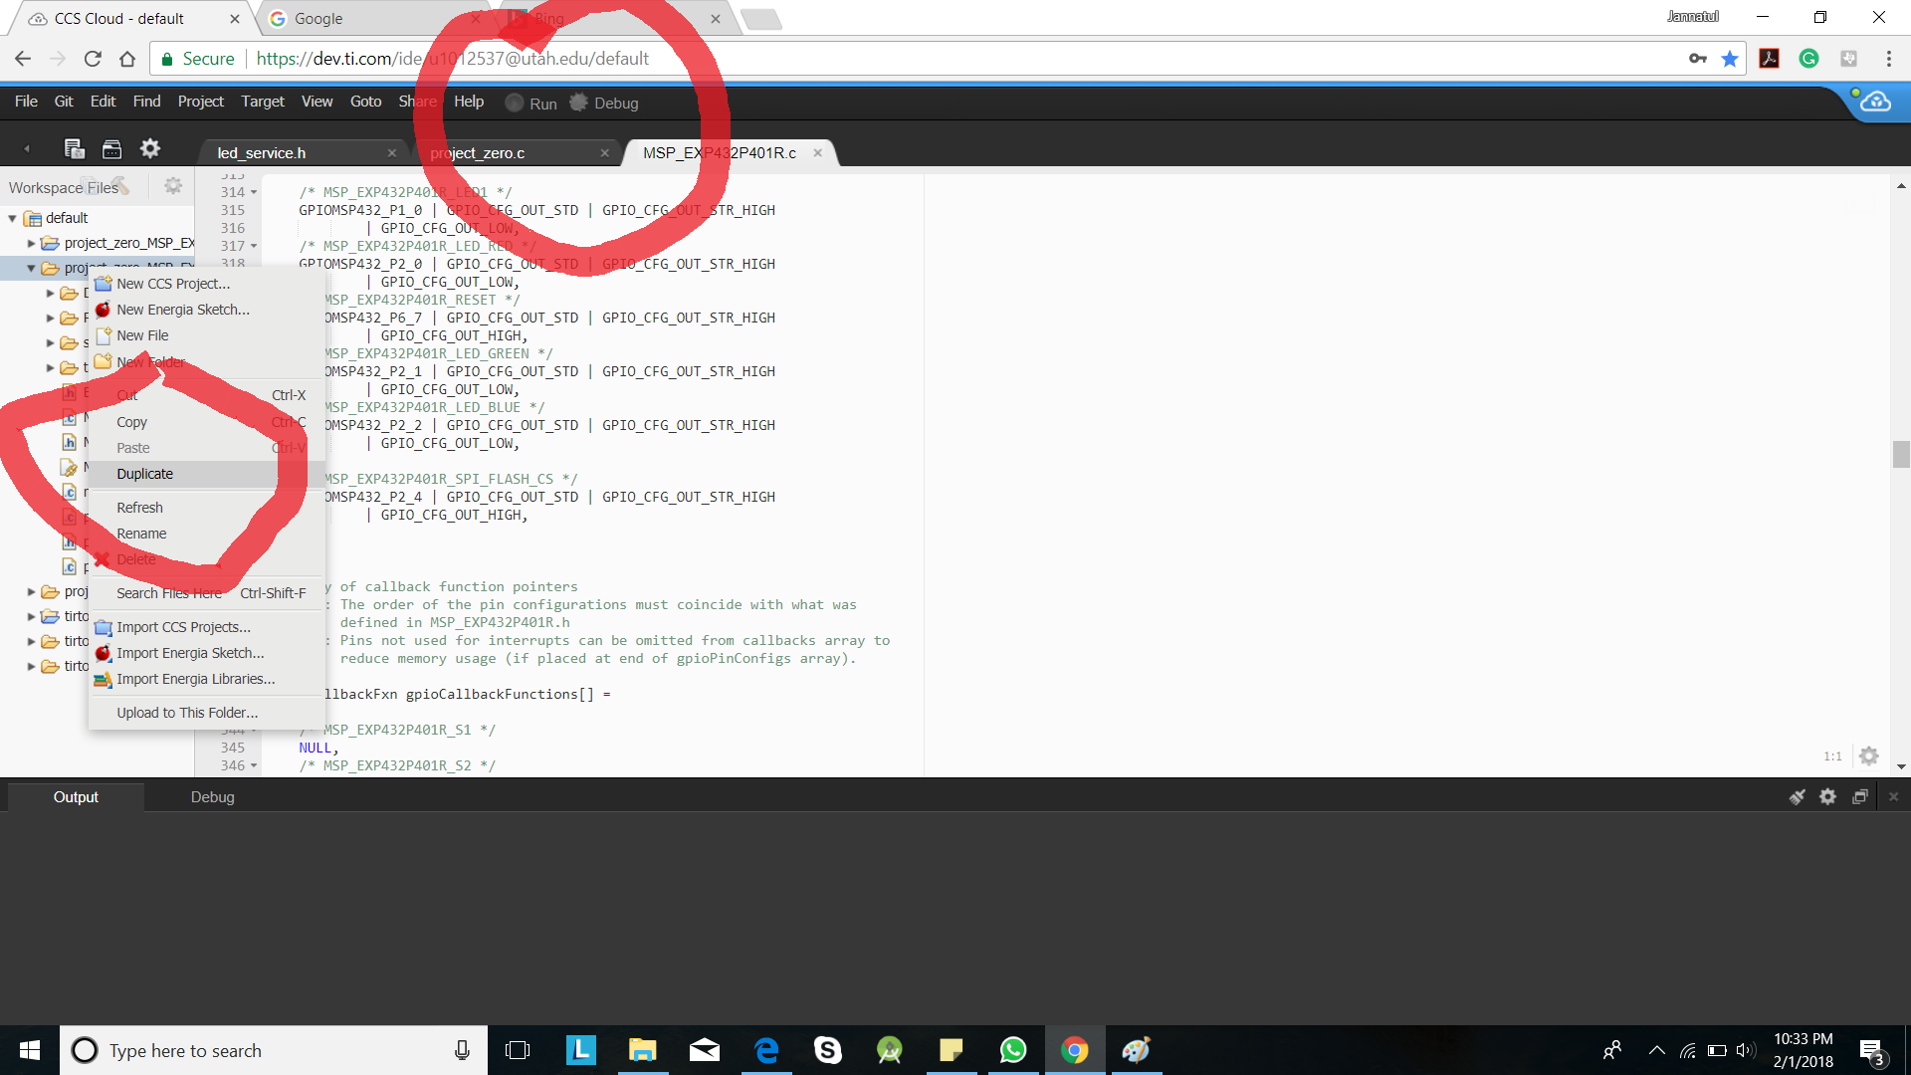The width and height of the screenshot is (1911, 1075).
Task: Start the Debug session icon
Action: tap(578, 103)
